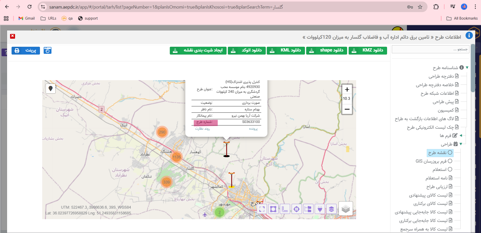Screen dimensions: 481x233
Task: Open the purple layers stack tool
Action: 331,209
